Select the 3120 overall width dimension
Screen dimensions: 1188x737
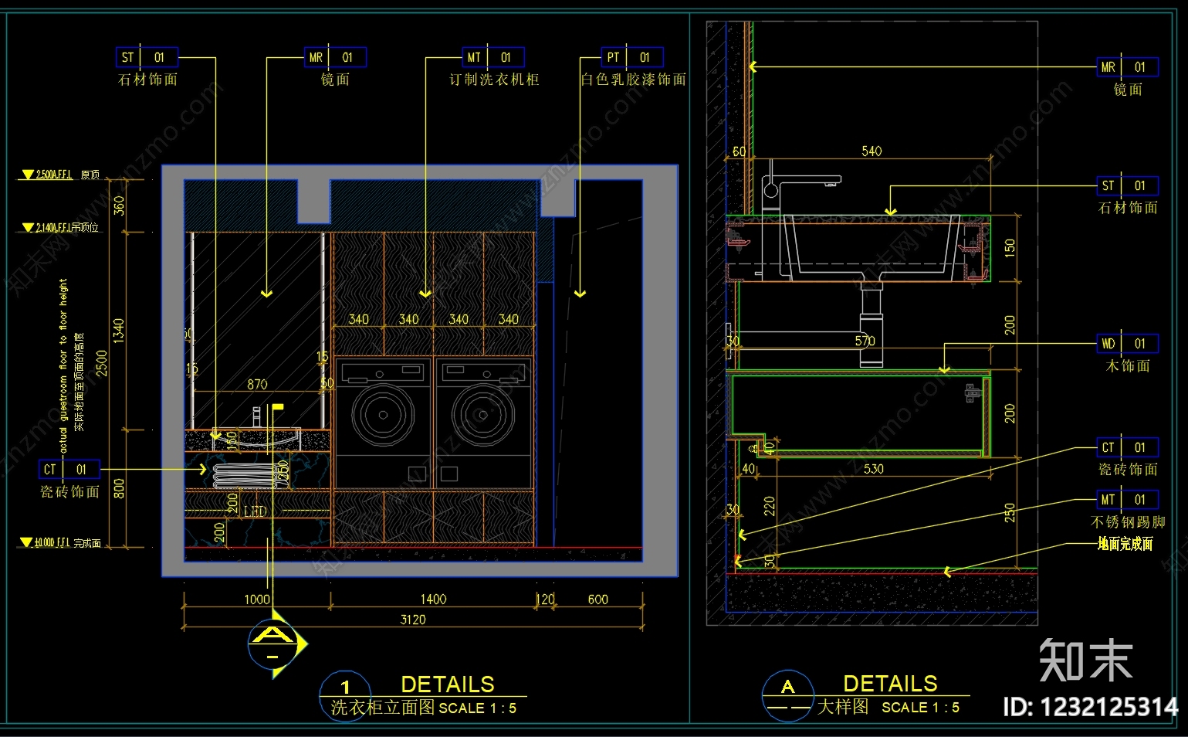413,620
